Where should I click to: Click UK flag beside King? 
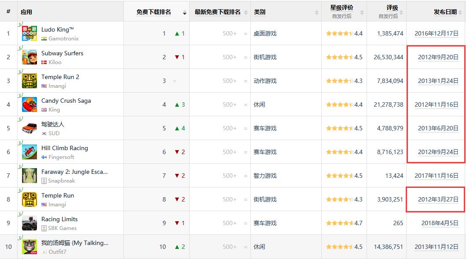44,110
